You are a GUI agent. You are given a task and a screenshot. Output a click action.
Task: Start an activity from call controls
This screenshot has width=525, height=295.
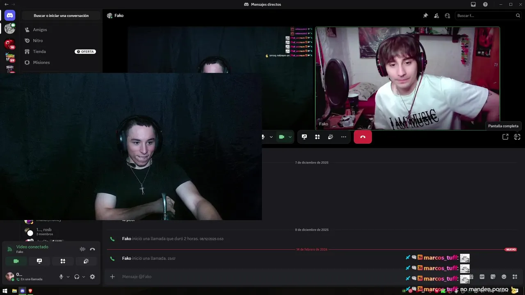point(317,137)
